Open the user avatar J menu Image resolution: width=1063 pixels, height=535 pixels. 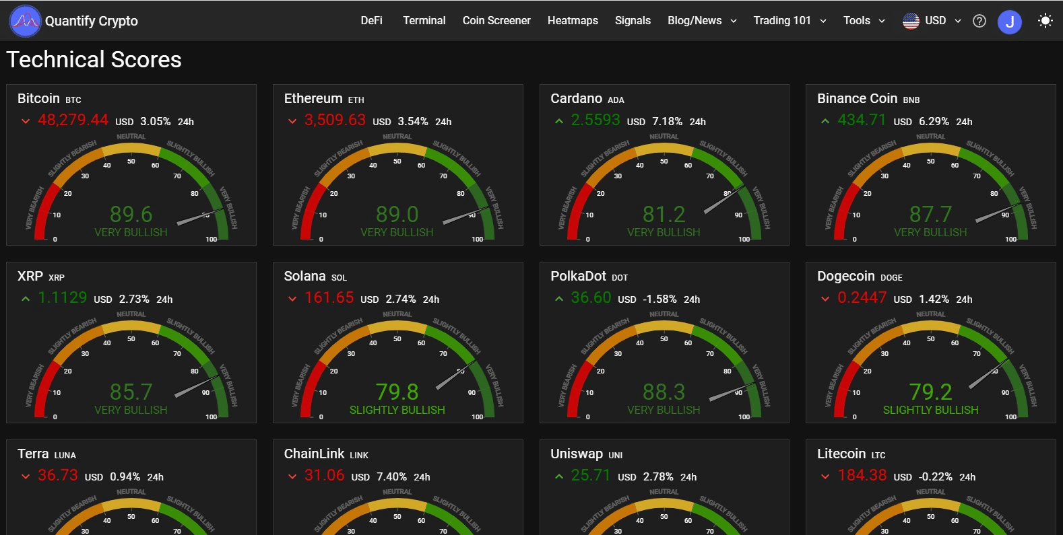pos(1009,22)
